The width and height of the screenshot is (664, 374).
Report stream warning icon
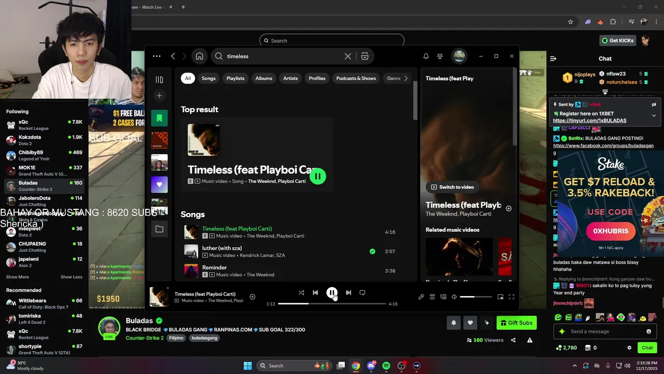click(x=530, y=340)
